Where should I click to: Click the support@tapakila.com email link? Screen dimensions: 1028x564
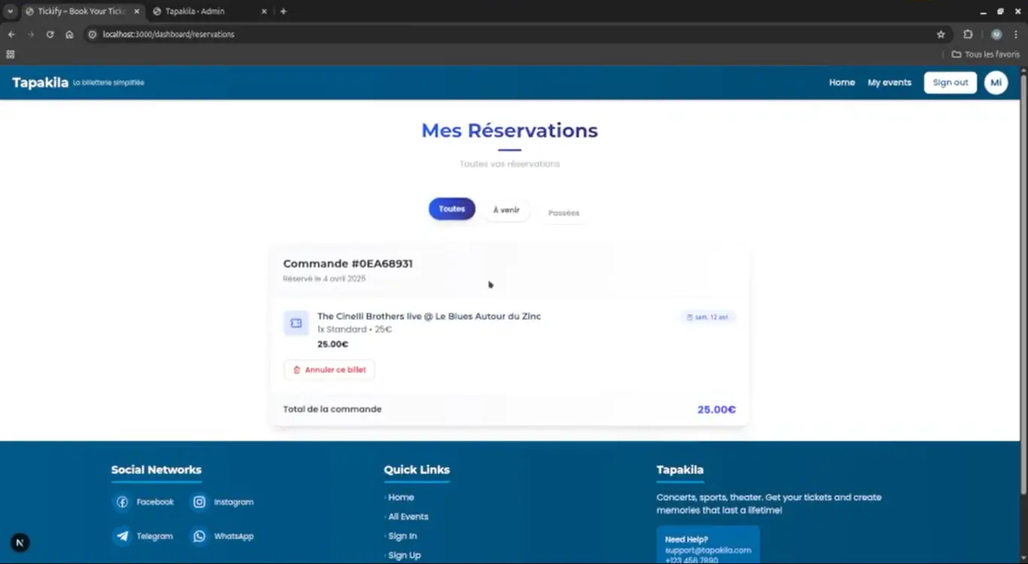[x=708, y=550]
